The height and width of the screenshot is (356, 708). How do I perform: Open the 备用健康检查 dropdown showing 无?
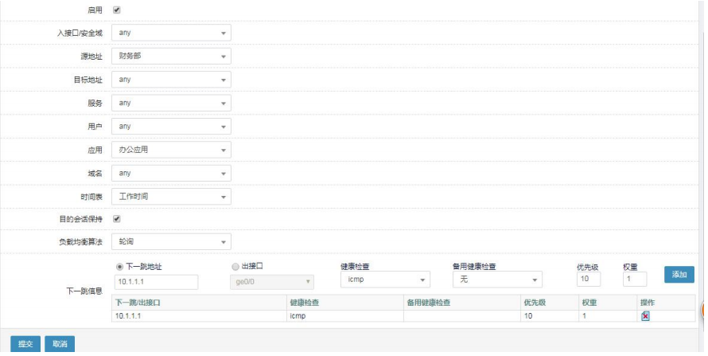click(x=497, y=280)
